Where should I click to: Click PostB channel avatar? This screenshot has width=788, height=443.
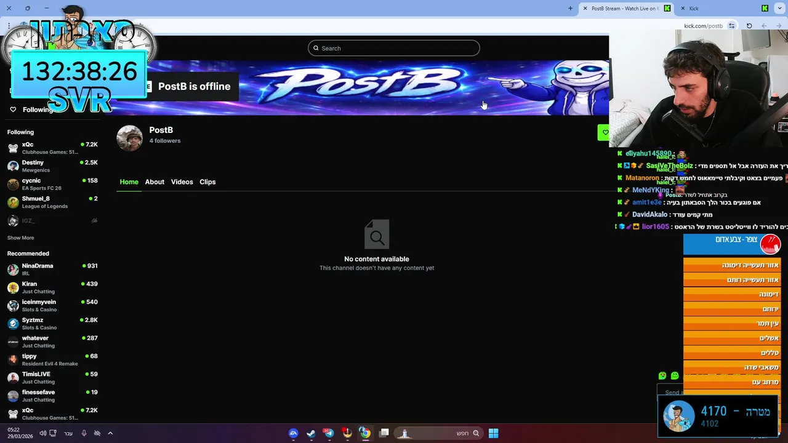click(x=129, y=138)
